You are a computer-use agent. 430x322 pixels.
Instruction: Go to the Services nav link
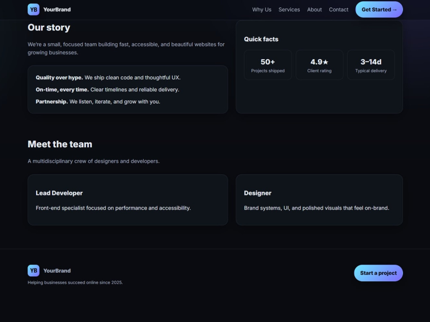pyautogui.click(x=289, y=9)
